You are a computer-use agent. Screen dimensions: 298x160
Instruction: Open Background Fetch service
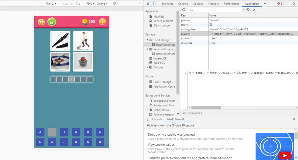tap(164, 101)
